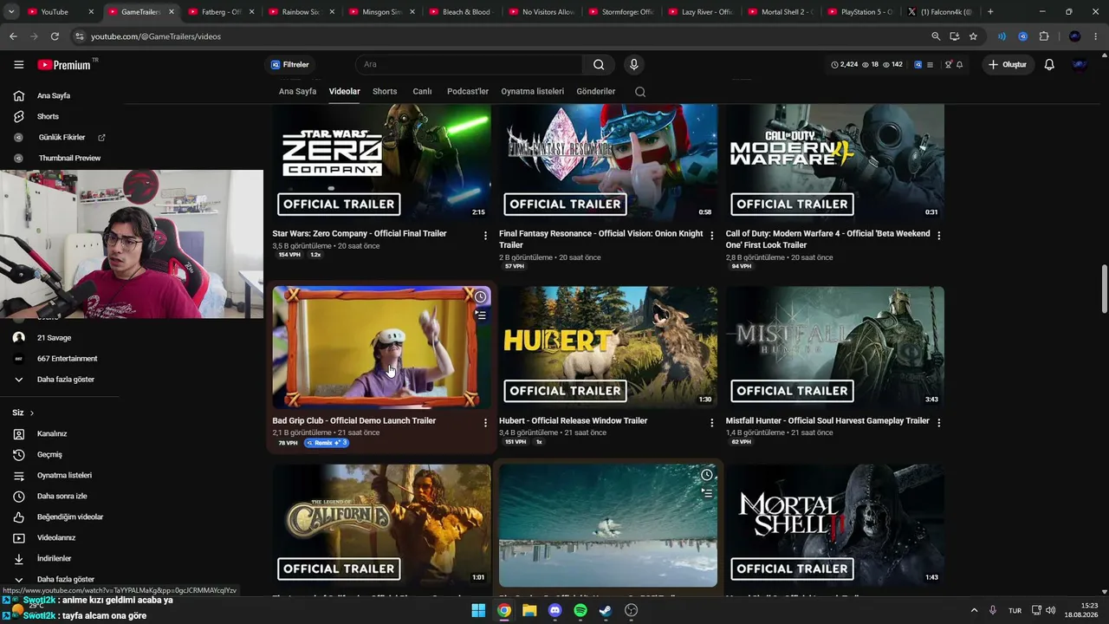The image size is (1109, 624).
Task: Click the install app icon in address bar
Action: pyautogui.click(x=954, y=36)
